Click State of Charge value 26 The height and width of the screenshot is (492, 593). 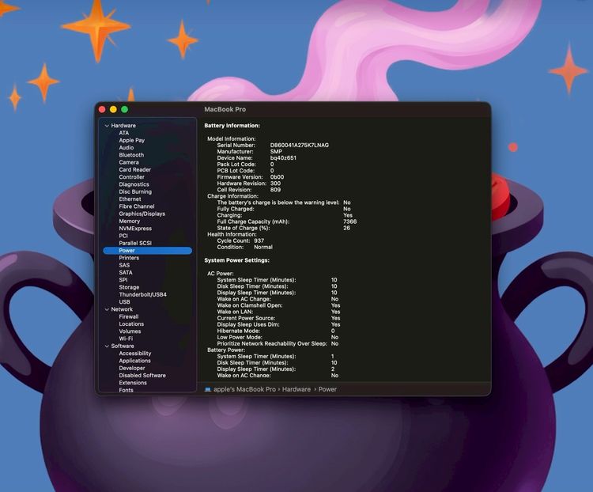346,229
